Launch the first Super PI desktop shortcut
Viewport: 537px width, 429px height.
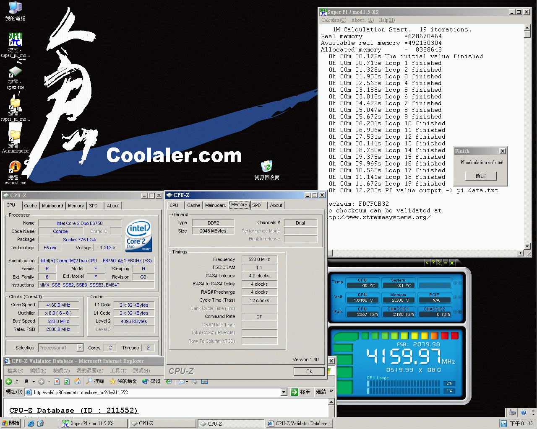click(x=16, y=45)
